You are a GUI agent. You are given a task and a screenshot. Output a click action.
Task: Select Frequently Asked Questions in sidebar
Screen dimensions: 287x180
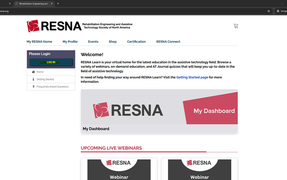click(x=51, y=87)
